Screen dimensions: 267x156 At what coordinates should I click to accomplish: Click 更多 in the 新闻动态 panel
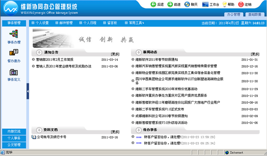255,54
